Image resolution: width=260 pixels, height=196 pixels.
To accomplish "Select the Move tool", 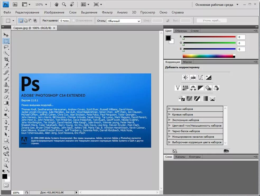I will pos(6,35).
